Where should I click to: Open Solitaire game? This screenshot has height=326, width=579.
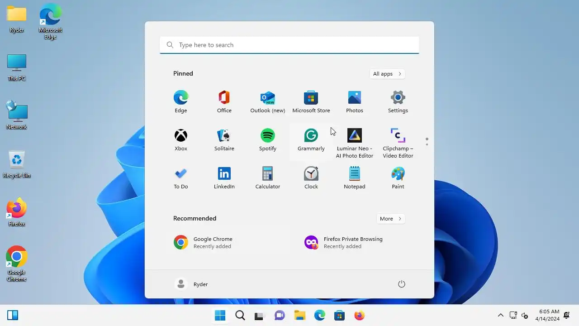(224, 140)
